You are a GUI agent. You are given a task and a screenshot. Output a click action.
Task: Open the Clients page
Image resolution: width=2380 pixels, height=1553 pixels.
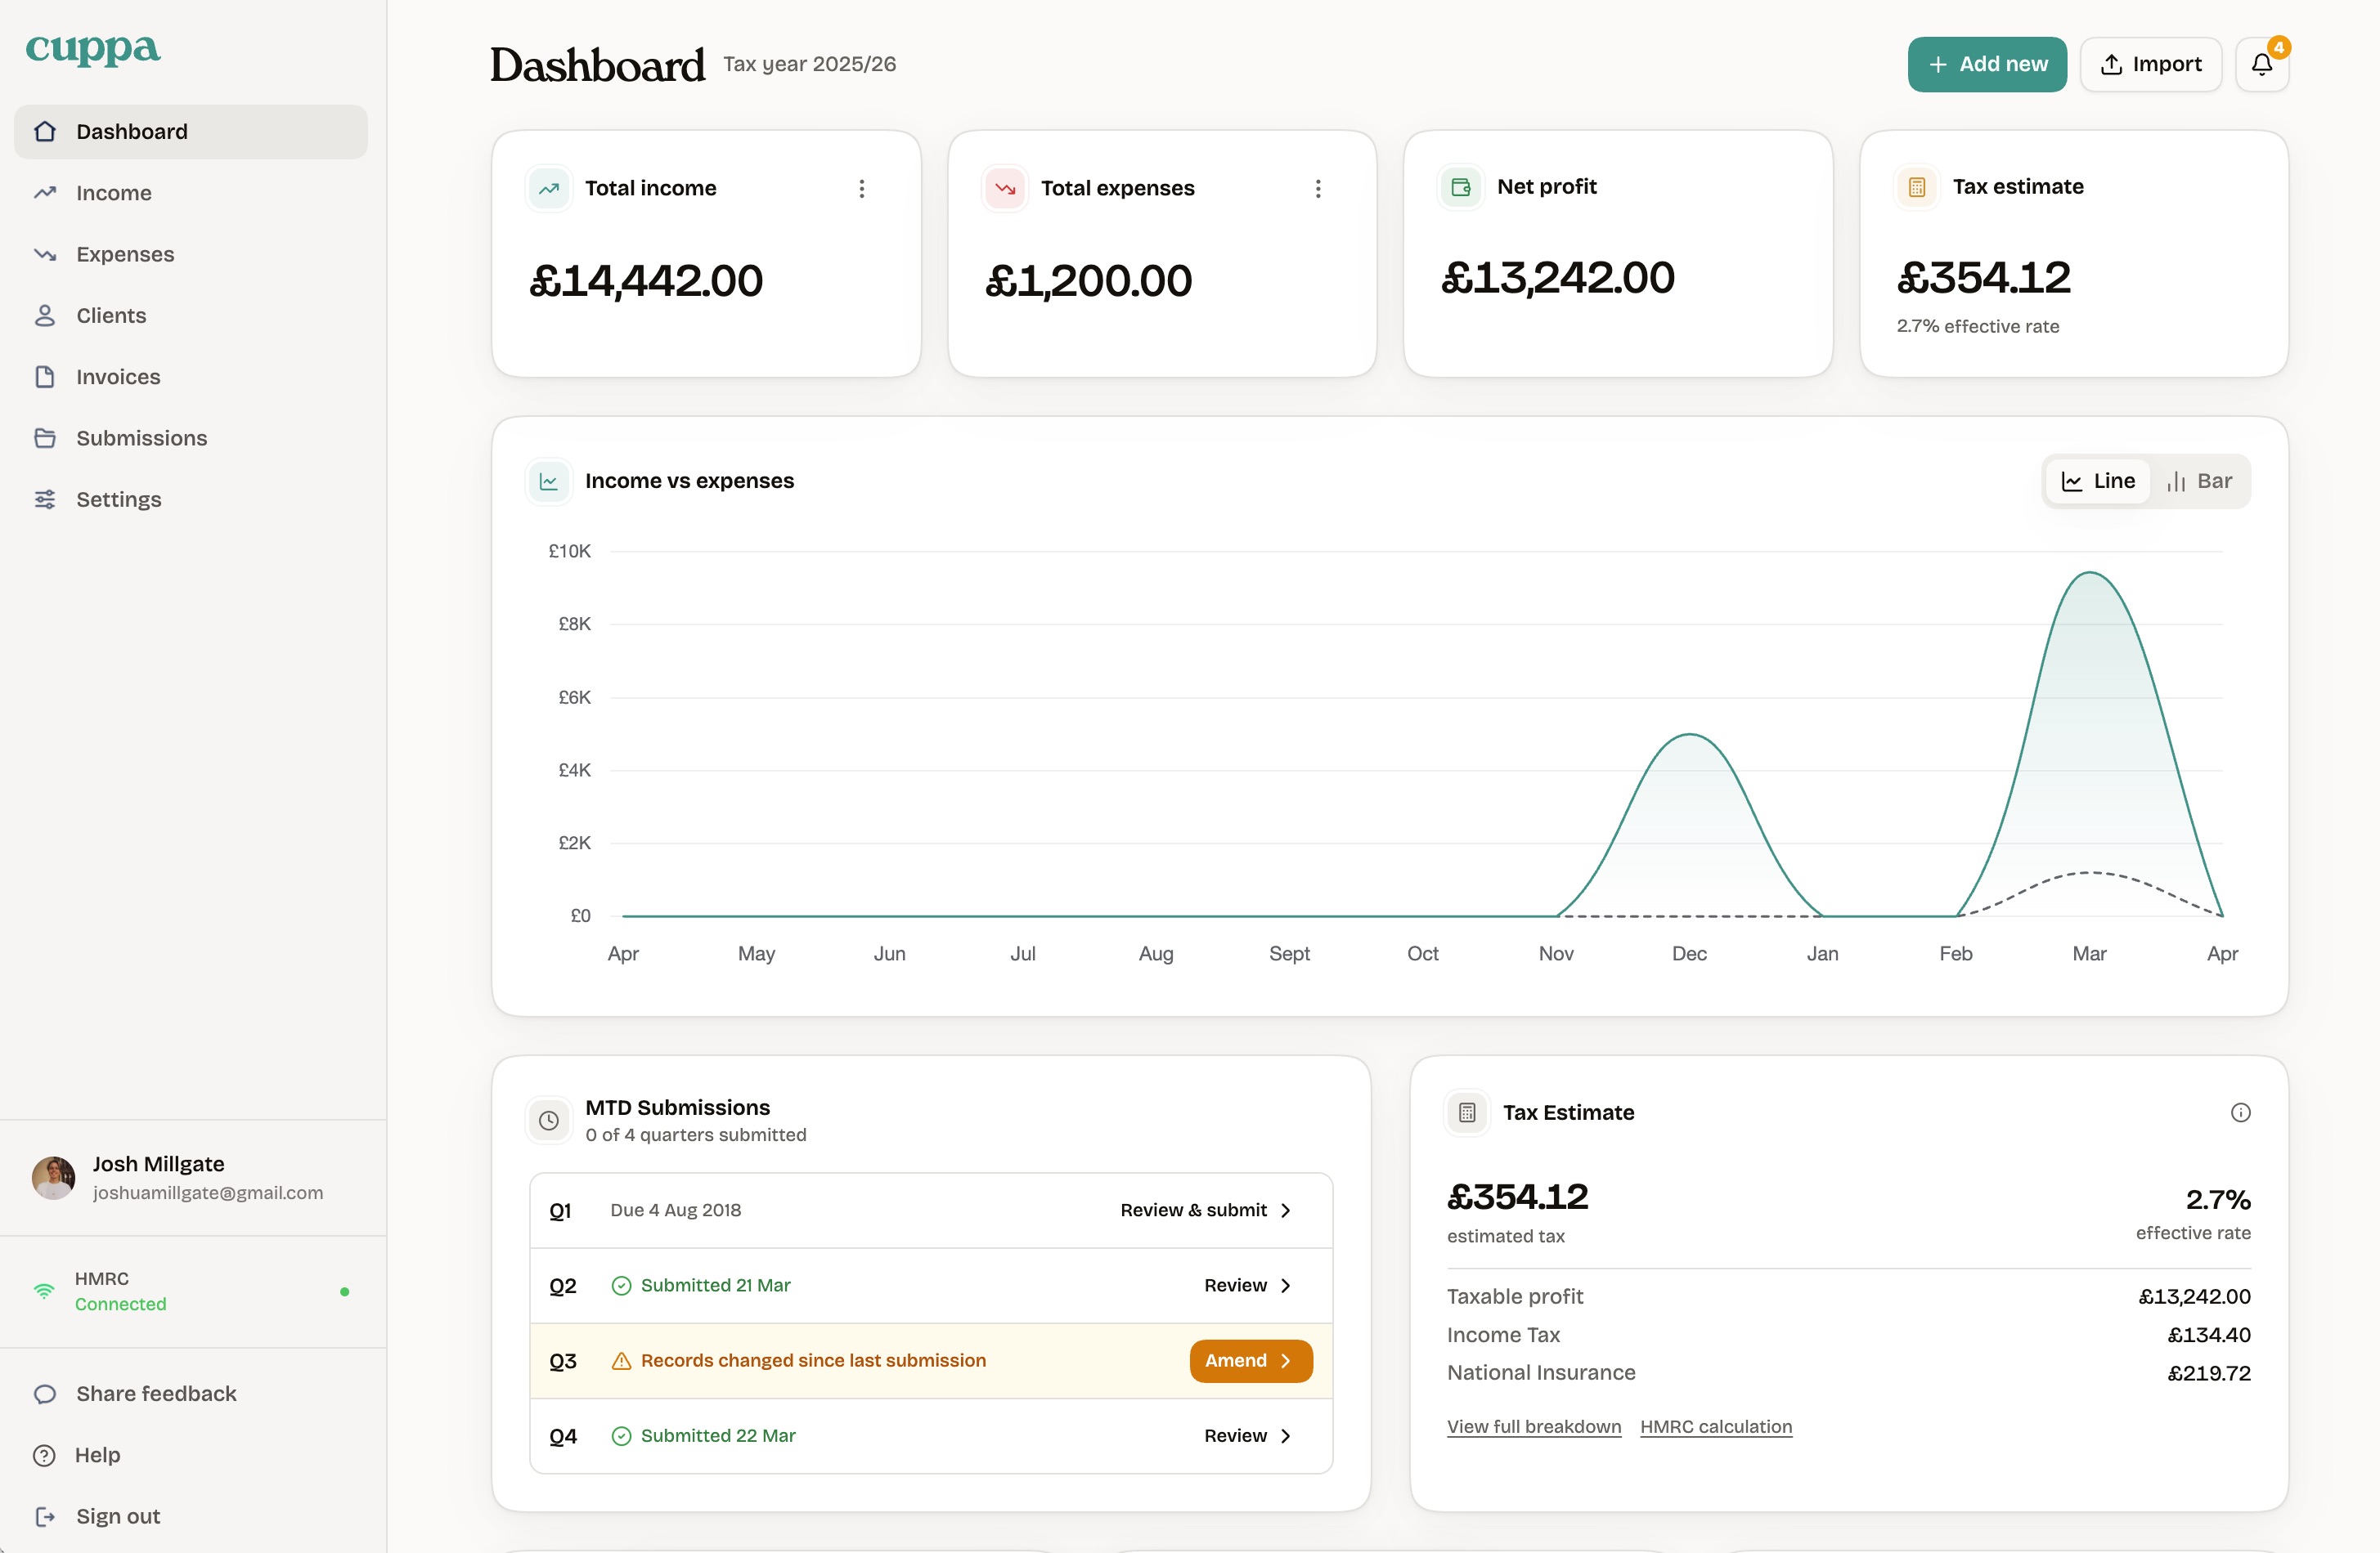tap(110, 315)
